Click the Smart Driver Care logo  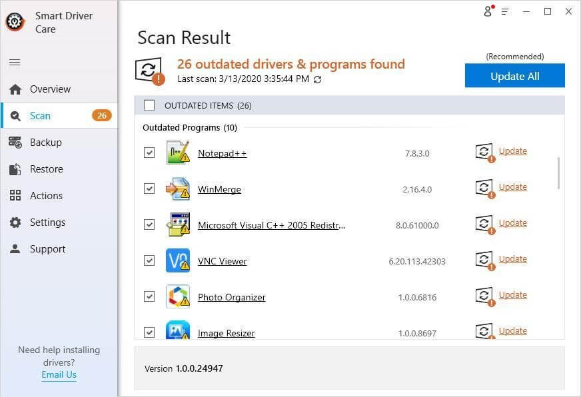coord(15,22)
